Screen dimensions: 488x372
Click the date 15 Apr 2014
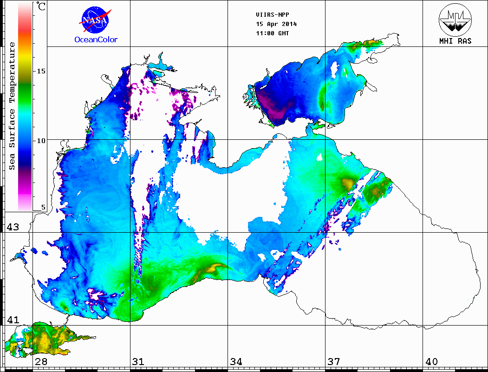tap(276, 24)
